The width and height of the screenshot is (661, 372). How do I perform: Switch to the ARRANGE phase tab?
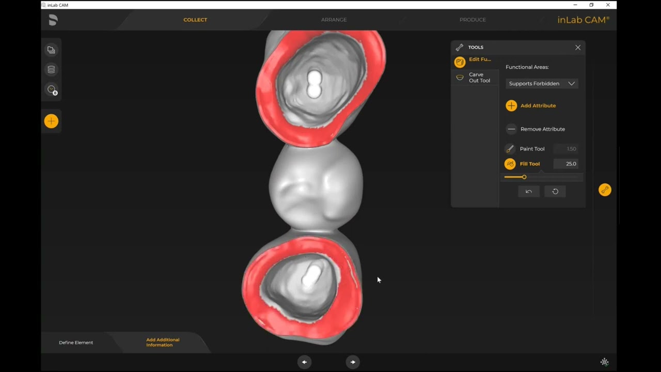(x=334, y=20)
